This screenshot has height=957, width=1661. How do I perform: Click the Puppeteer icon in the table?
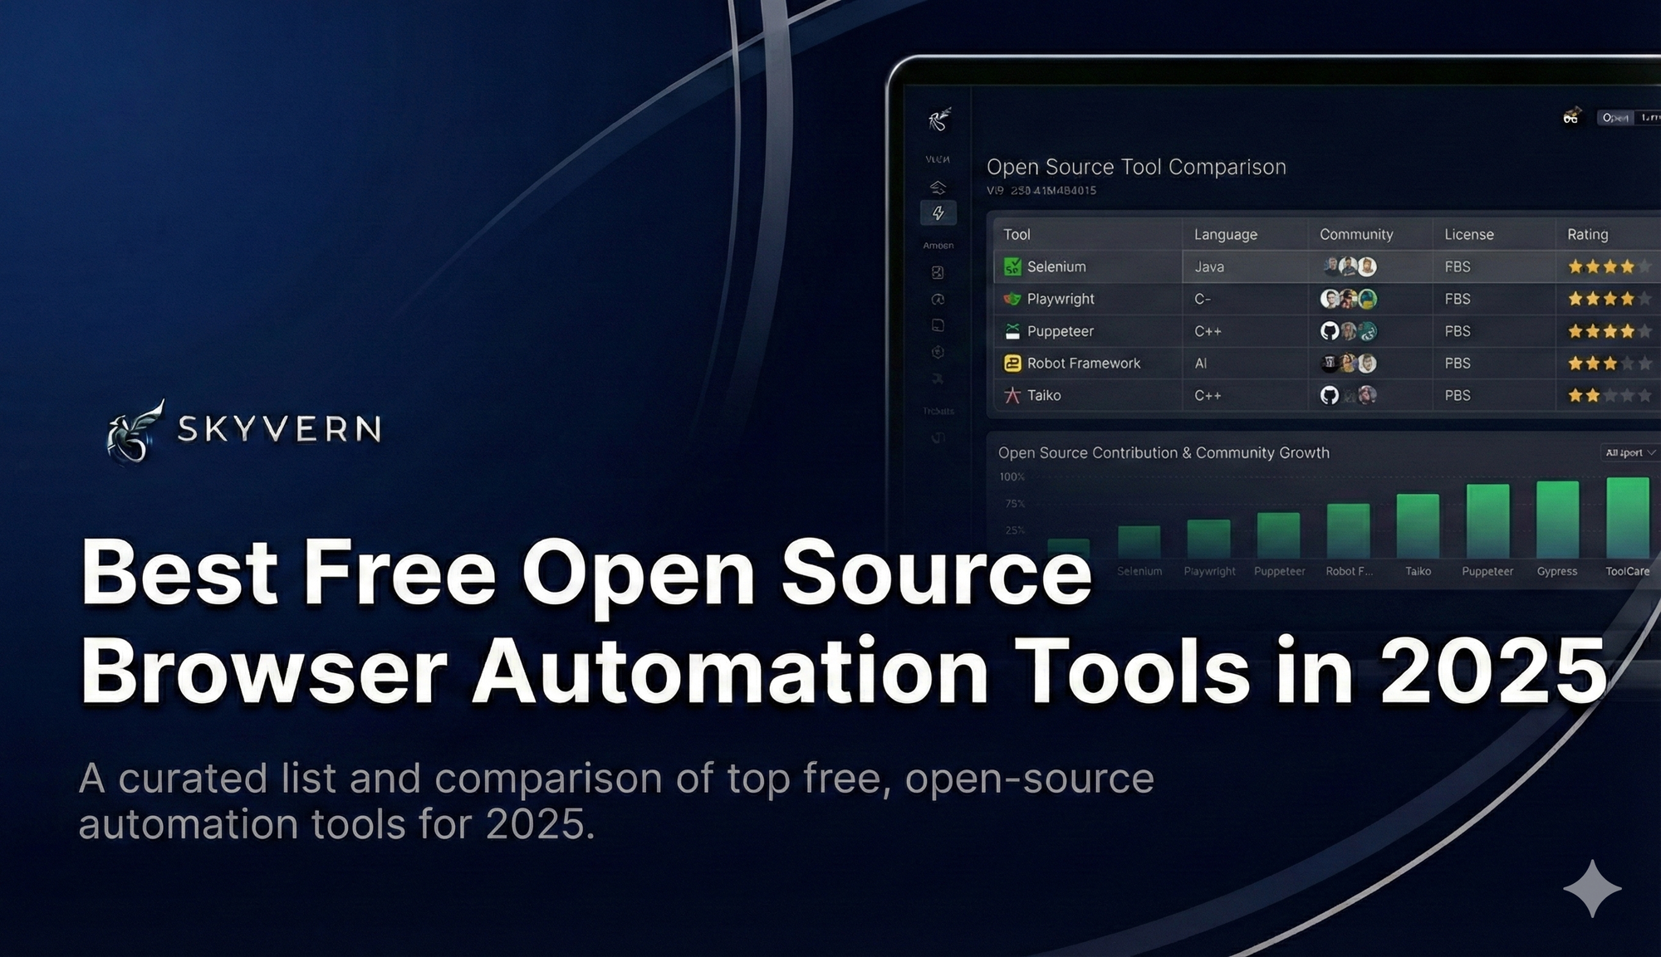pyautogui.click(x=1012, y=331)
